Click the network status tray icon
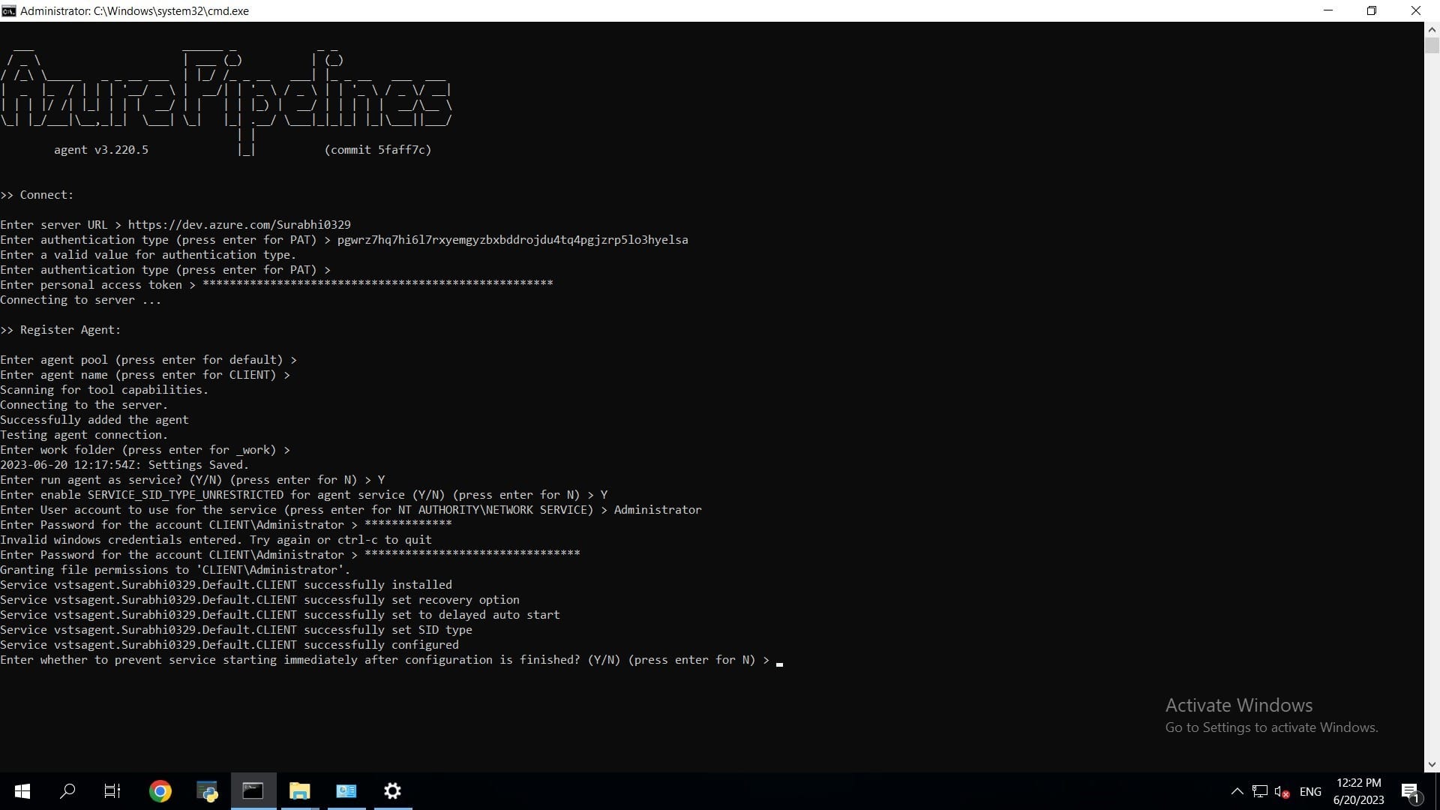Screen dimensions: 1440x810 pyautogui.click(x=1259, y=791)
